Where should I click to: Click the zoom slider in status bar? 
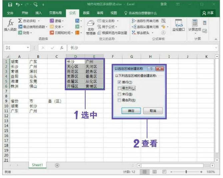[x=186, y=172]
